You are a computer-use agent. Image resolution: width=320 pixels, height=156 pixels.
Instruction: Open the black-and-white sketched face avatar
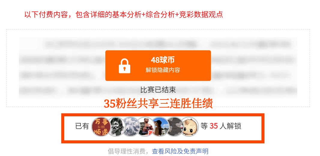(x=116, y=127)
